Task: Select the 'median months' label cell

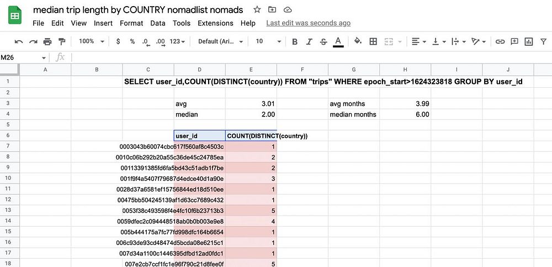Action: point(354,114)
